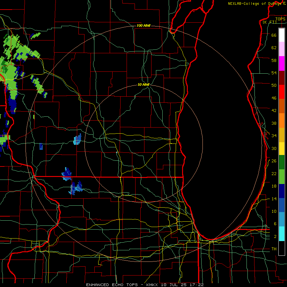Click the "ENHANCED ECHO TOPS" product title
Screen dimensions: 287x287
pyautogui.click(x=112, y=285)
